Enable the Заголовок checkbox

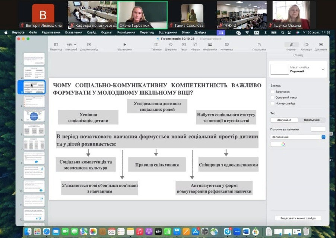[273, 91]
